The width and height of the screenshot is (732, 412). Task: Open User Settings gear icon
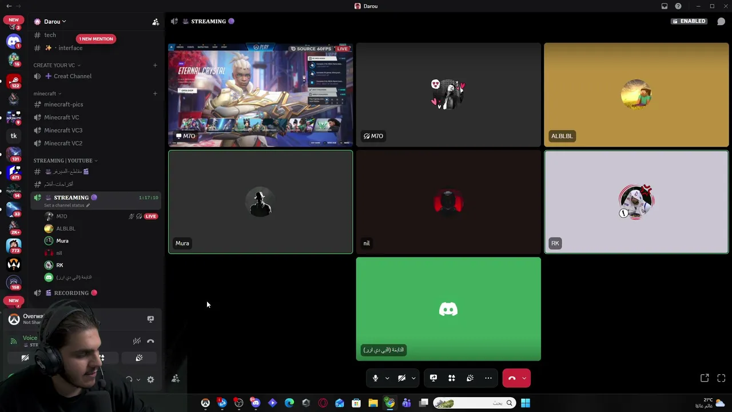(150, 379)
